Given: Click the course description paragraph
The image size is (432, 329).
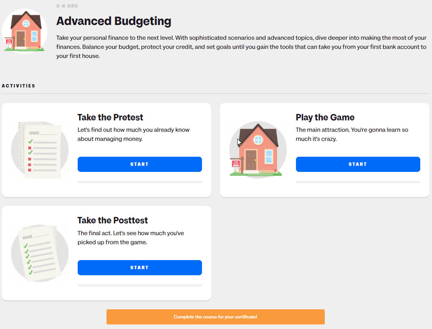Looking at the screenshot, I should [x=241, y=47].
